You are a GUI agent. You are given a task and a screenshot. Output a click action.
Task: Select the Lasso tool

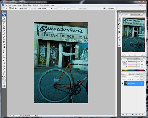tap(4, 23)
